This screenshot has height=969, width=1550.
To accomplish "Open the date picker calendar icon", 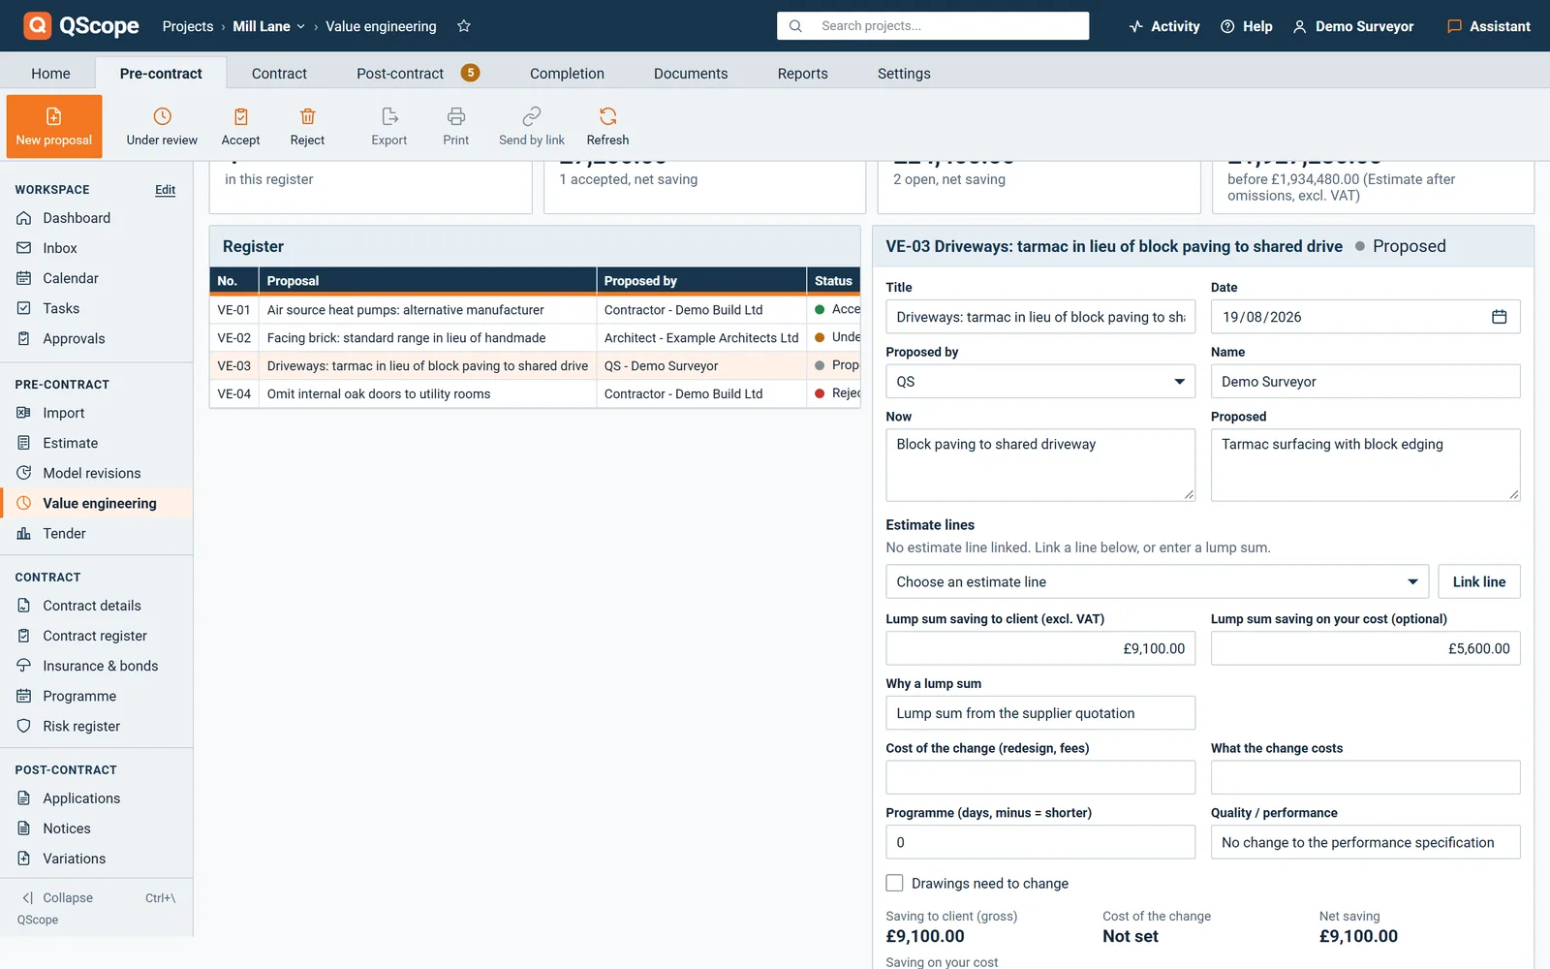I will [1499, 317].
